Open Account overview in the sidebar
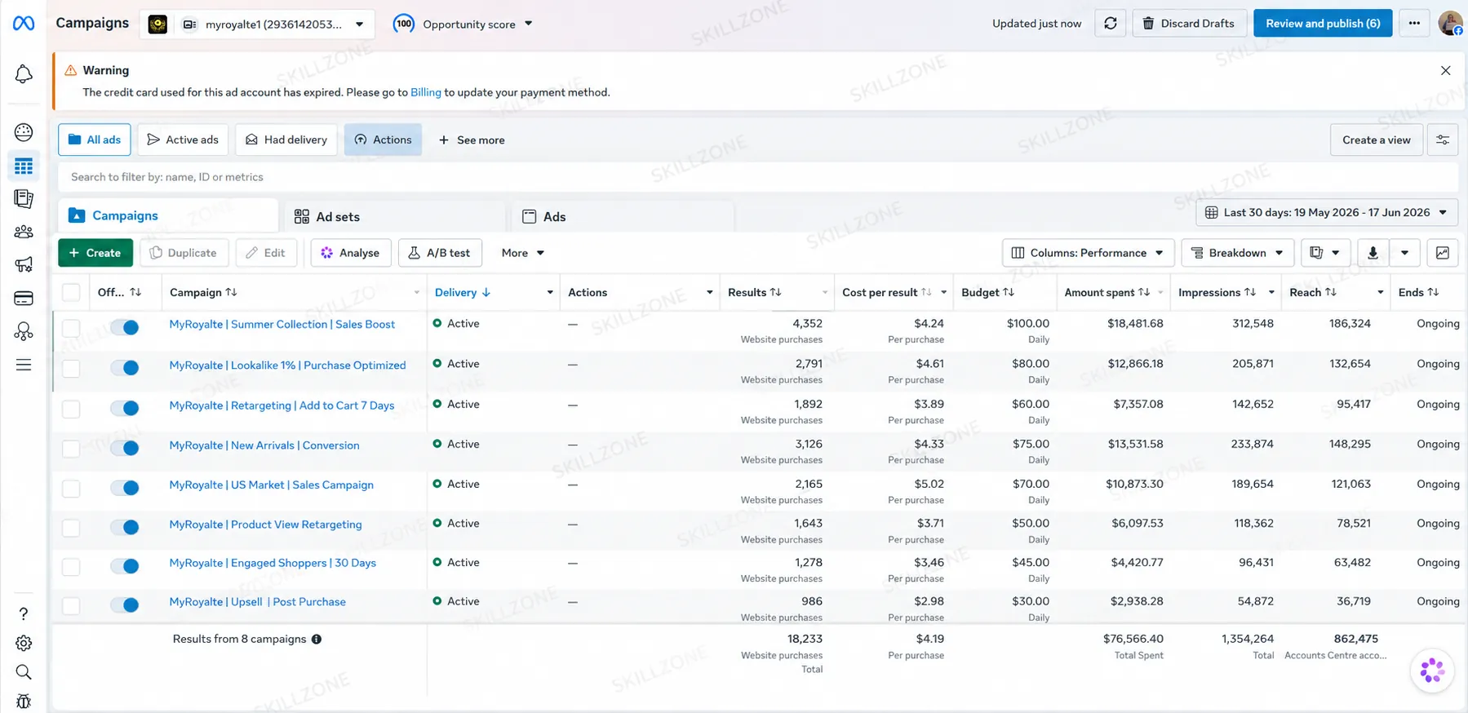Screen dimensions: 1468x713 coord(24,132)
